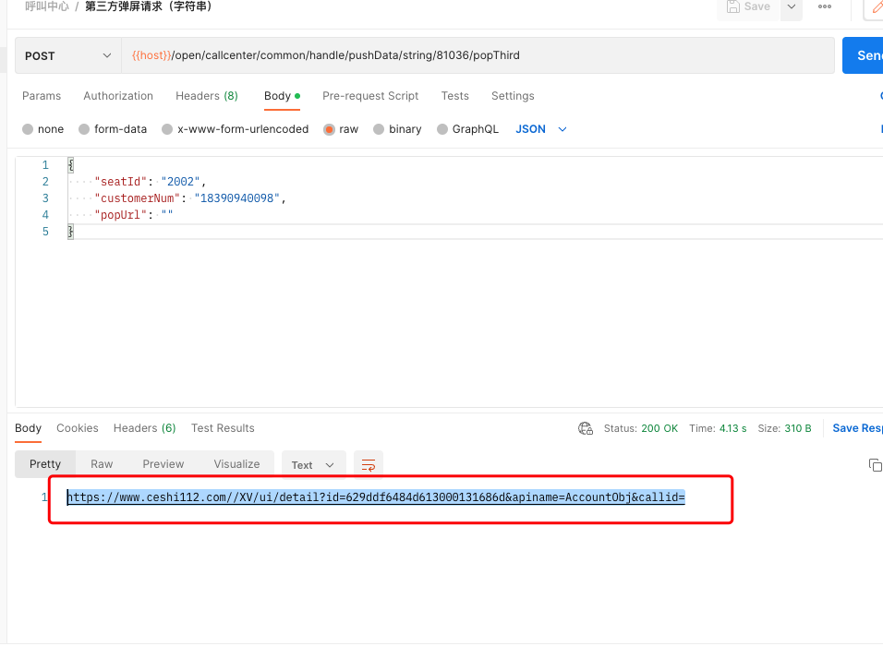
Task: Click in the request URL field
Action: pos(478,55)
